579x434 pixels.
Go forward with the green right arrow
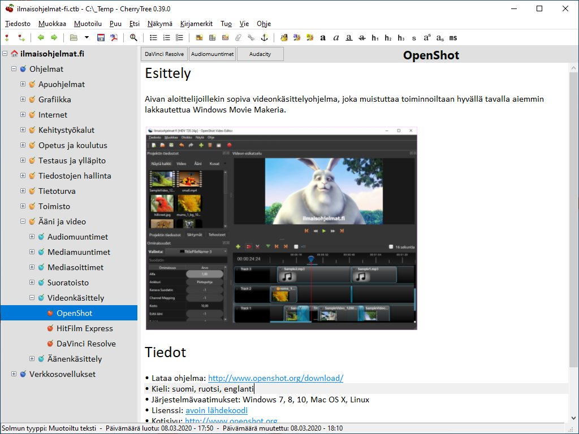coord(54,38)
